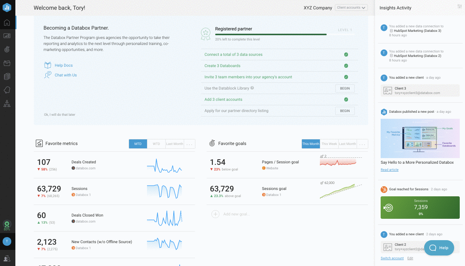Click the target icon in the Sessions goal card
The width and height of the screenshot is (465, 266).
(389, 208)
